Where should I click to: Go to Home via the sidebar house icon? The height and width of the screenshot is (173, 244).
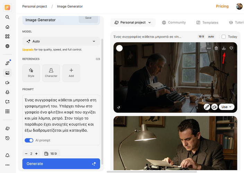(7, 27)
